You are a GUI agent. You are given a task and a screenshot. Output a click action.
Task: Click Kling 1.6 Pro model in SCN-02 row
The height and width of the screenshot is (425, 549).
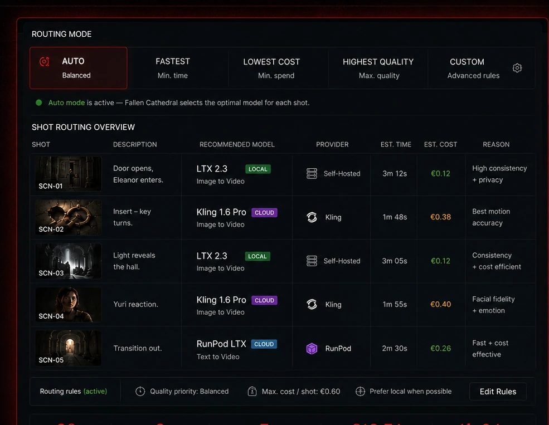[x=221, y=212]
